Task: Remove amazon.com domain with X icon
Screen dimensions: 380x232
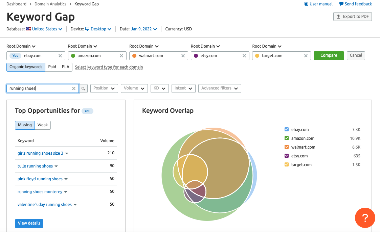Action: [x=121, y=56]
